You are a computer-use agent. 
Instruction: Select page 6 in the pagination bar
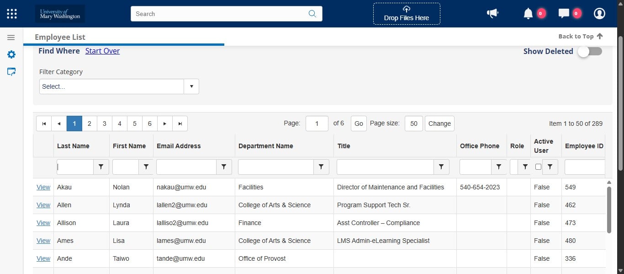click(149, 124)
